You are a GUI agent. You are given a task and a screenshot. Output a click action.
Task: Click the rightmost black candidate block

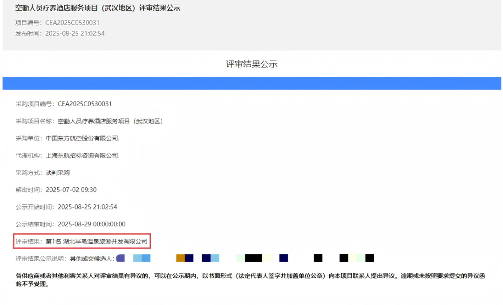(369, 258)
